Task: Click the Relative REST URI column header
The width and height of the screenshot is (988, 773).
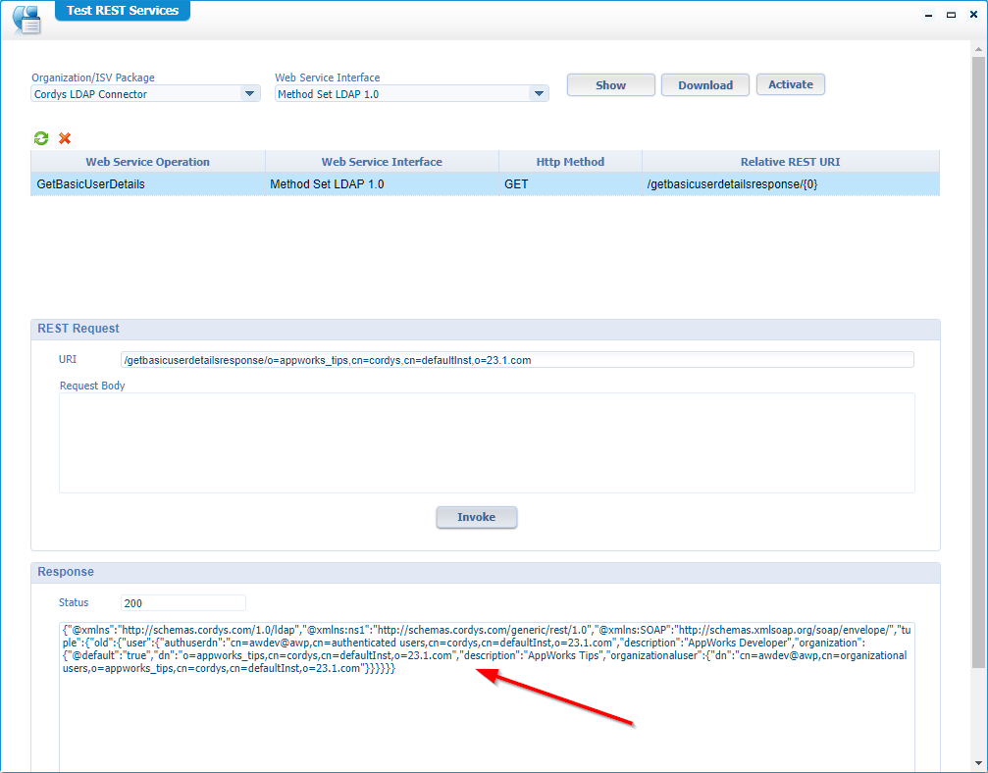Action: pyautogui.click(x=790, y=162)
